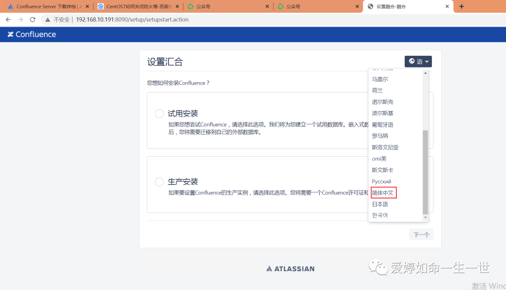Open the 语 language dropdown button

tap(418, 61)
